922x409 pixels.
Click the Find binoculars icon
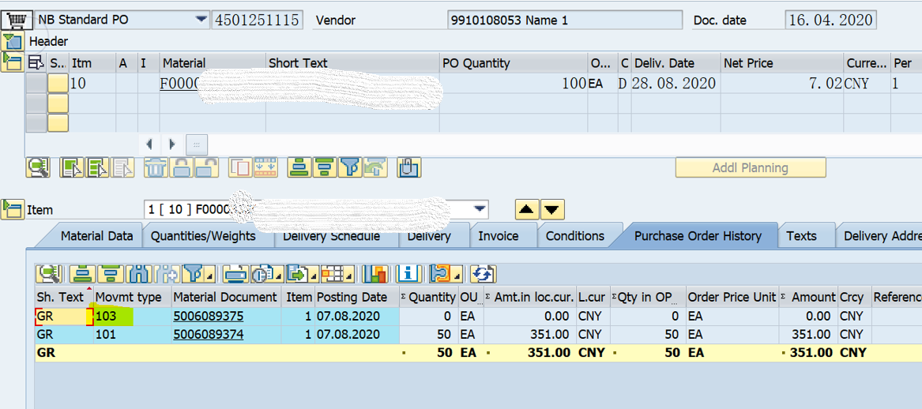pyautogui.click(x=139, y=273)
